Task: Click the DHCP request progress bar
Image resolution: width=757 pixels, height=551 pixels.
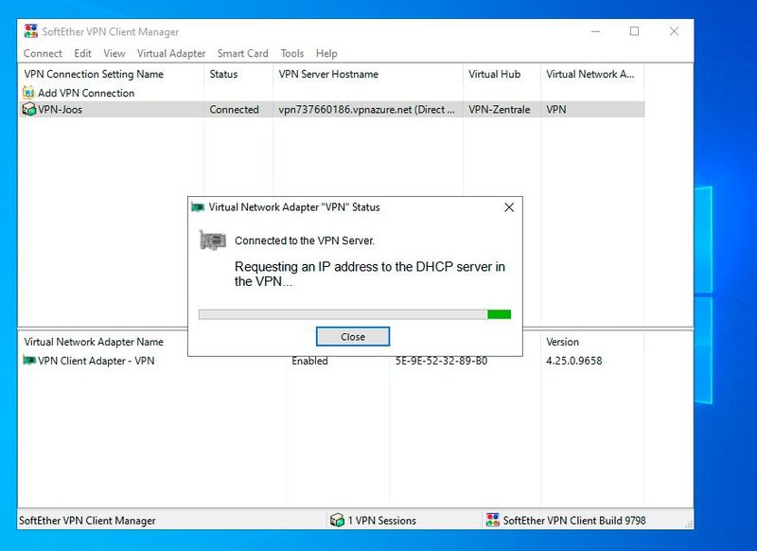Action: (355, 314)
